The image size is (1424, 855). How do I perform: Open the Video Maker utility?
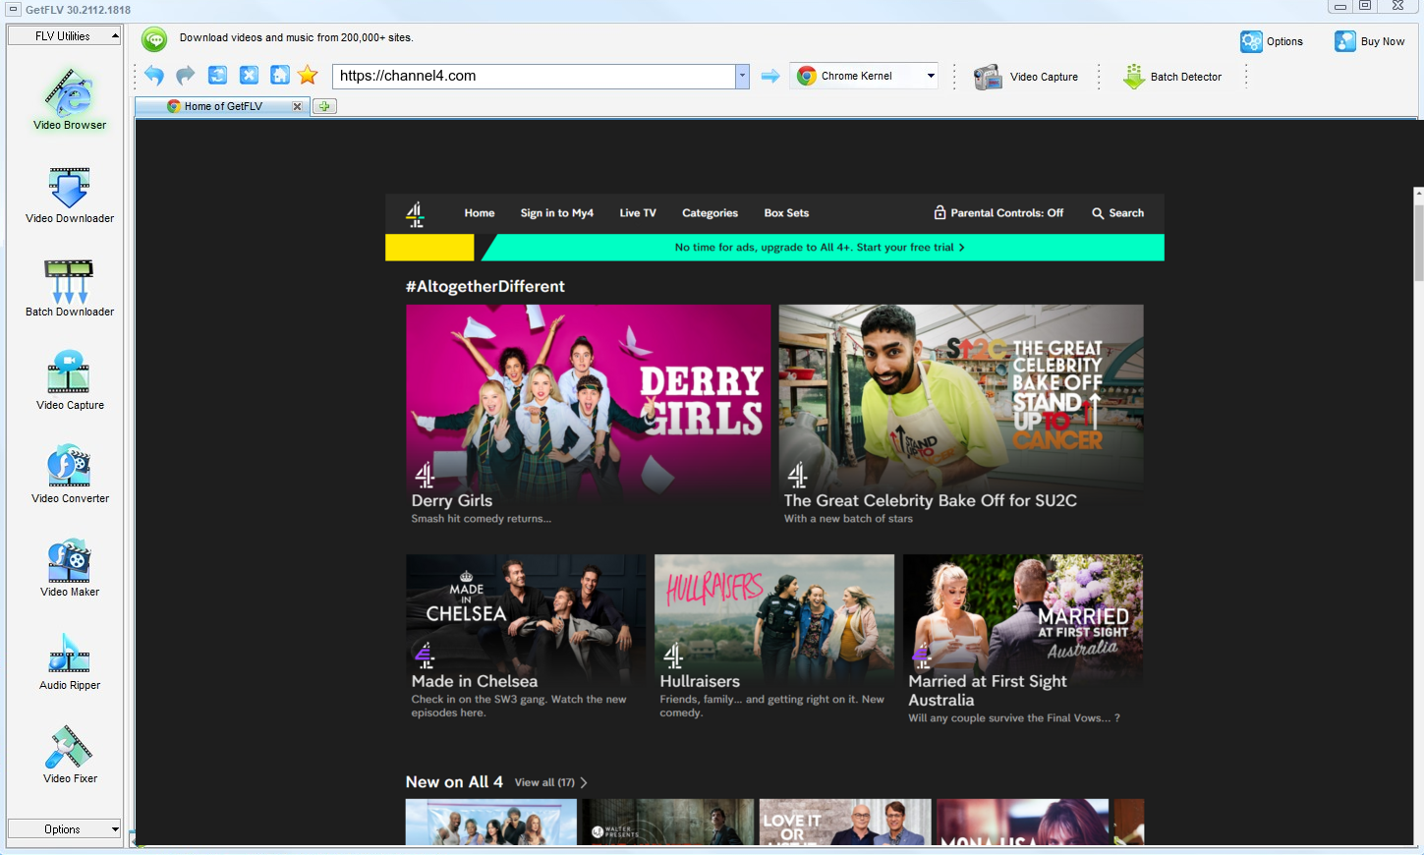point(69,567)
